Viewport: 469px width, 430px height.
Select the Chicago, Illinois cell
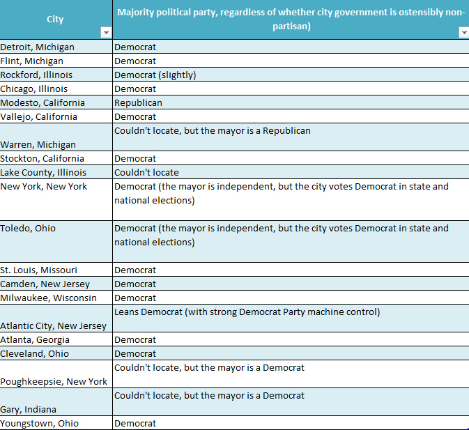coord(56,89)
